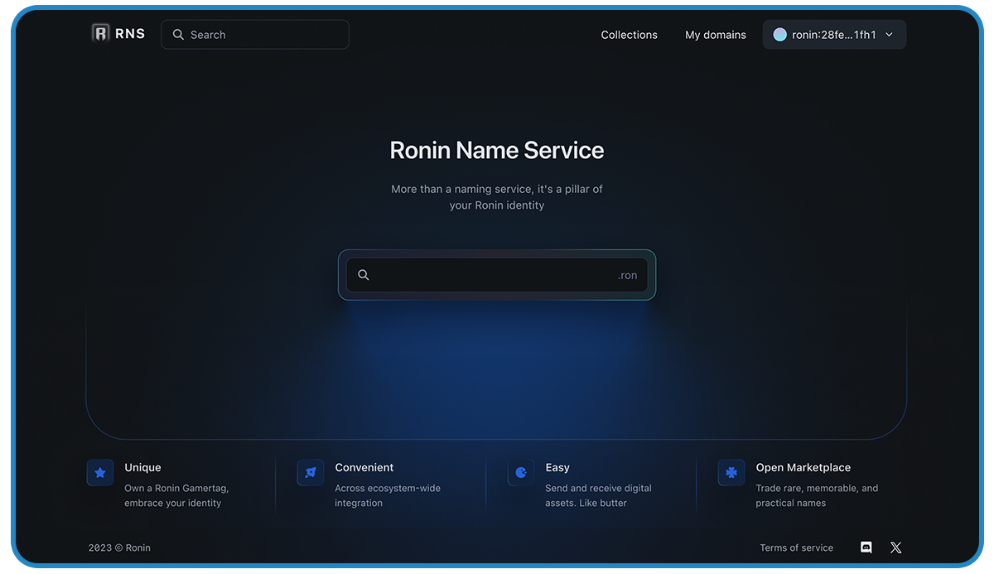Click the magnifier icon in header search
994x574 pixels.
(x=178, y=35)
